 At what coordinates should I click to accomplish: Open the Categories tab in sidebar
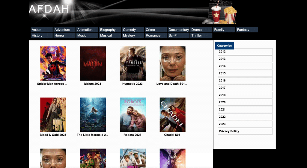tap(224, 46)
